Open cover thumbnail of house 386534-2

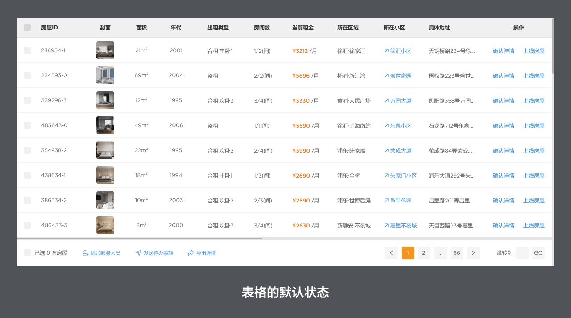pos(105,200)
